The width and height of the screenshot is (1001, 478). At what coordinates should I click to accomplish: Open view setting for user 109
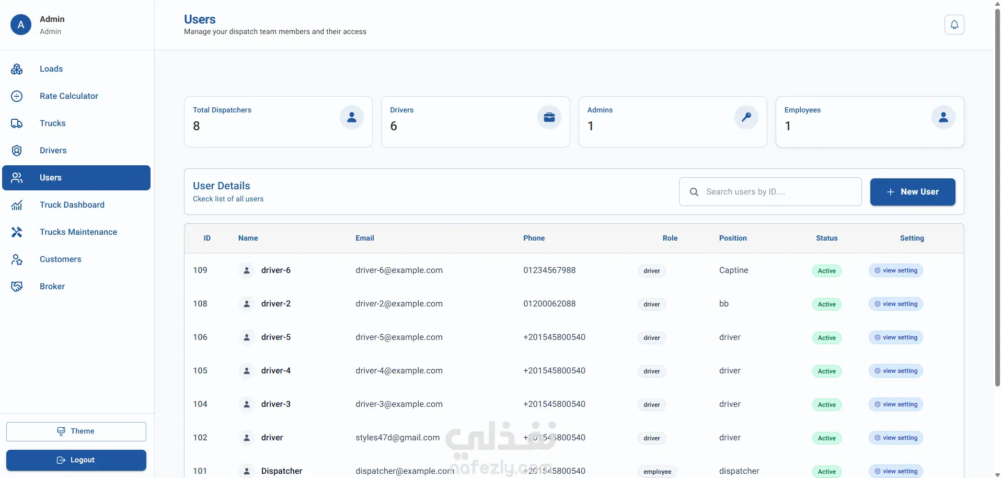[x=896, y=270]
